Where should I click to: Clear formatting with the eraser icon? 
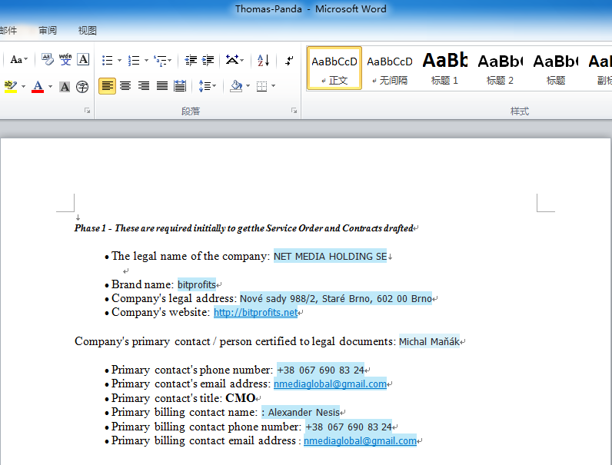[x=48, y=60]
